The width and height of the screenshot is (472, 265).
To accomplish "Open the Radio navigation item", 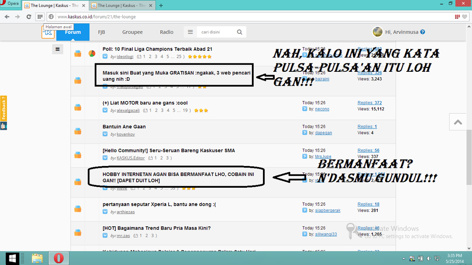I will 167,32.
